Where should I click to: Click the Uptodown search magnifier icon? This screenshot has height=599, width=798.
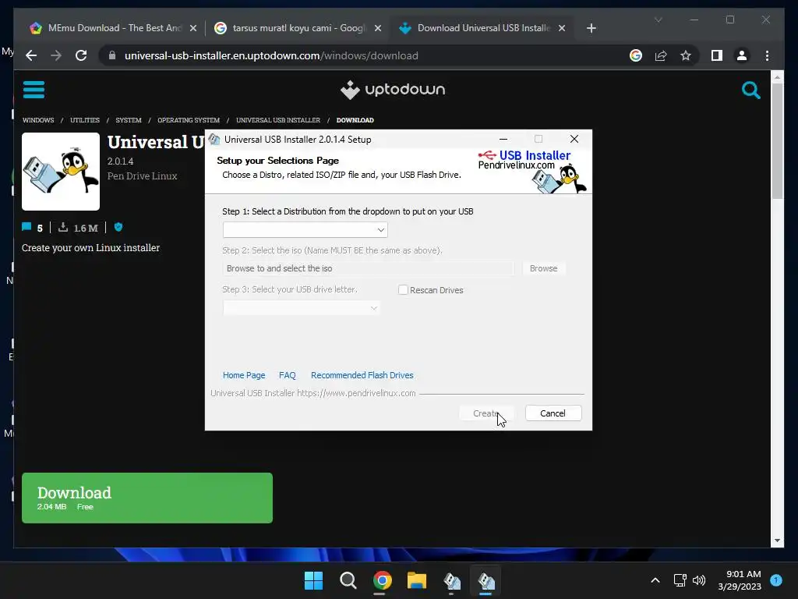[x=750, y=90]
